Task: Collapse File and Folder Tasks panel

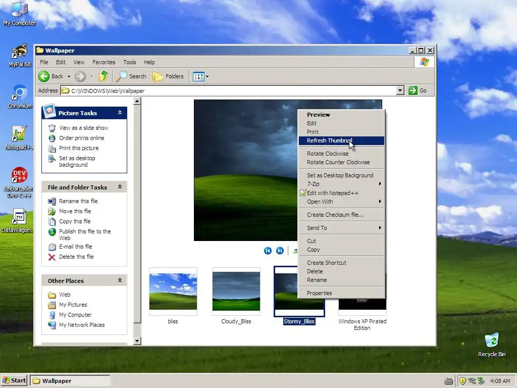Action: [x=120, y=187]
